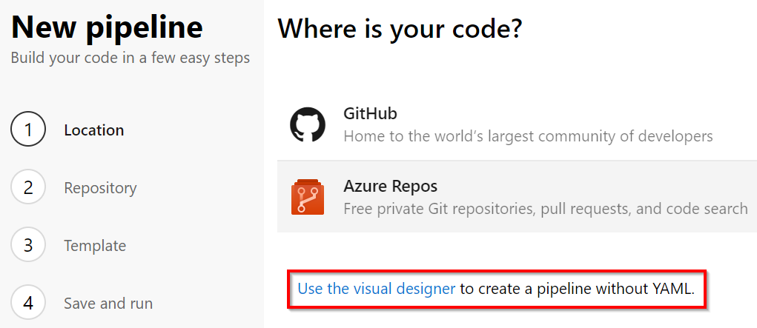Jump to the Repository step label
The width and height of the screenshot is (757, 328).
100,188
